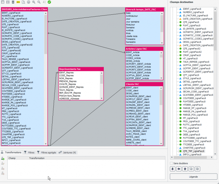Screen dimensions: 219x184
Task: Click the green checkmark validate icon
Action: click(49, 2)
